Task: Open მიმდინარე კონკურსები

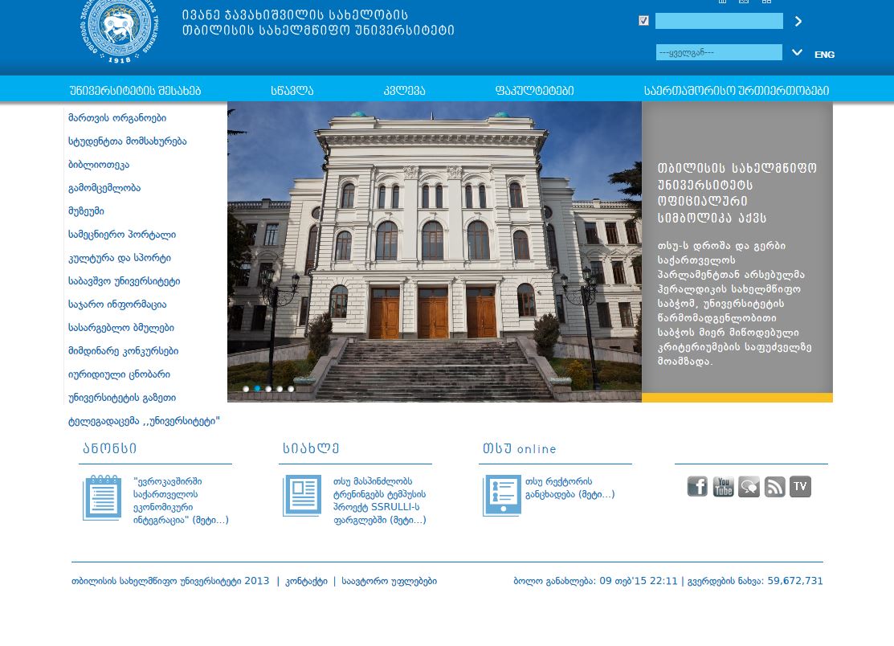Action: point(123,351)
